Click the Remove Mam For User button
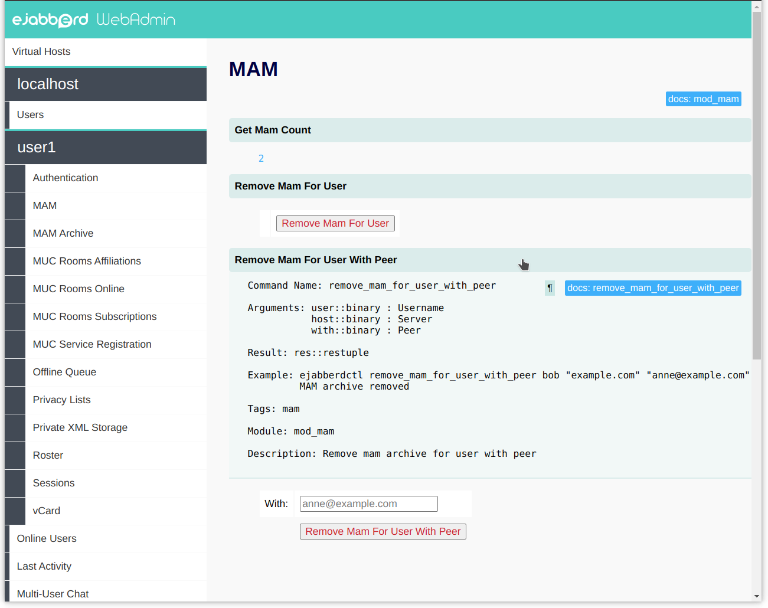Image resolution: width=768 pixels, height=608 pixels. 335,224
